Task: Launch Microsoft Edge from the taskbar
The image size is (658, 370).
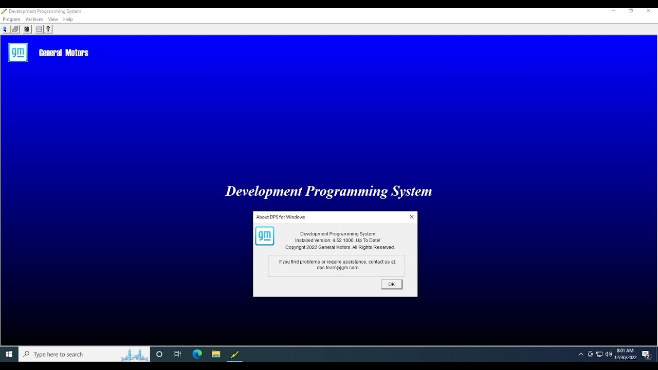Action: pyautogui.click(x=197, y=354)
